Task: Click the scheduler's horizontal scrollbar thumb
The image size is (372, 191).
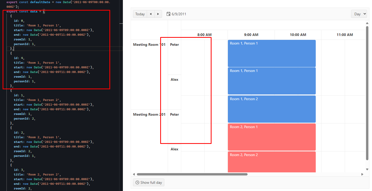Action: point(192,174)
